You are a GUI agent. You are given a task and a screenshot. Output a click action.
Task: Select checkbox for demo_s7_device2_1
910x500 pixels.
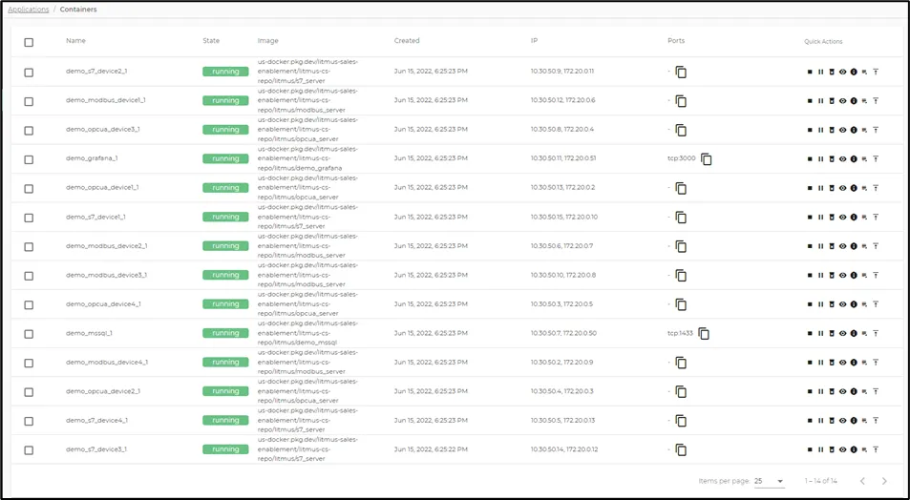coord(29,73)
